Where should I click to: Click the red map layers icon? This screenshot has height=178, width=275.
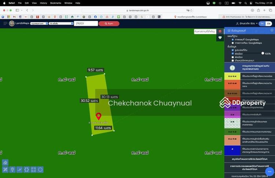point(220,31)
